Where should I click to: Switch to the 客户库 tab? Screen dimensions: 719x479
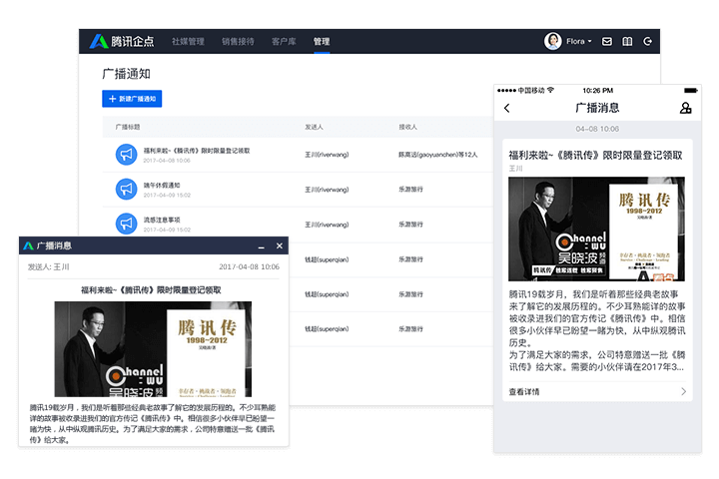click(x=284, y=41)
